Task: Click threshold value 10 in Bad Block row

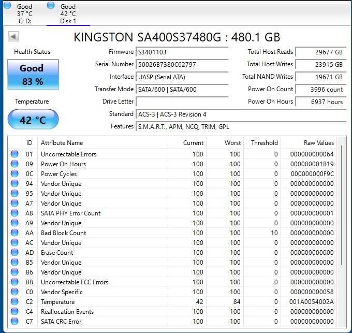Action: [274, 233]
